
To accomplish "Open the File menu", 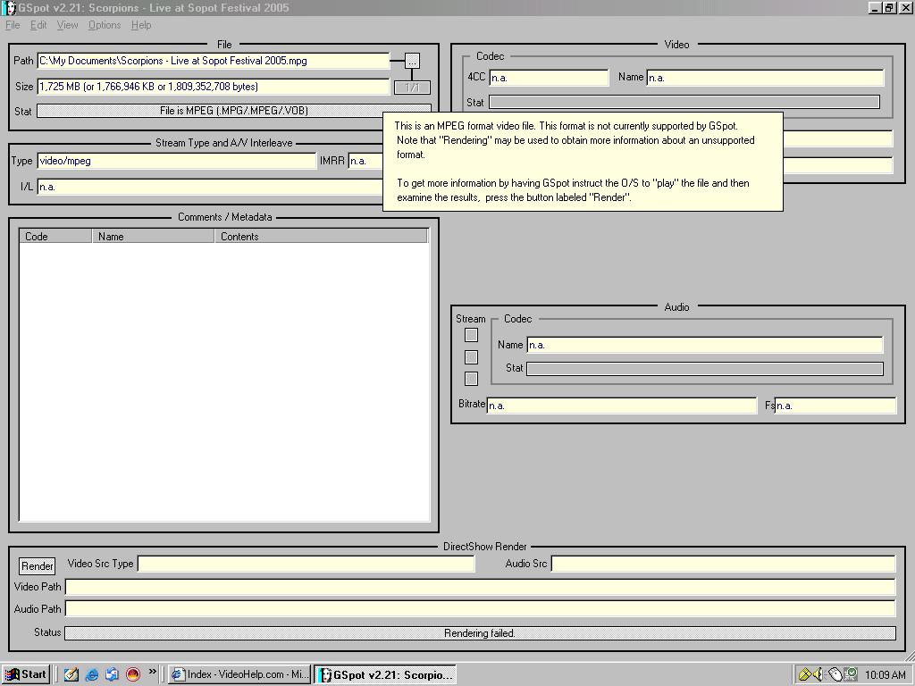I will pyautogui.click(x=13, y=25).
